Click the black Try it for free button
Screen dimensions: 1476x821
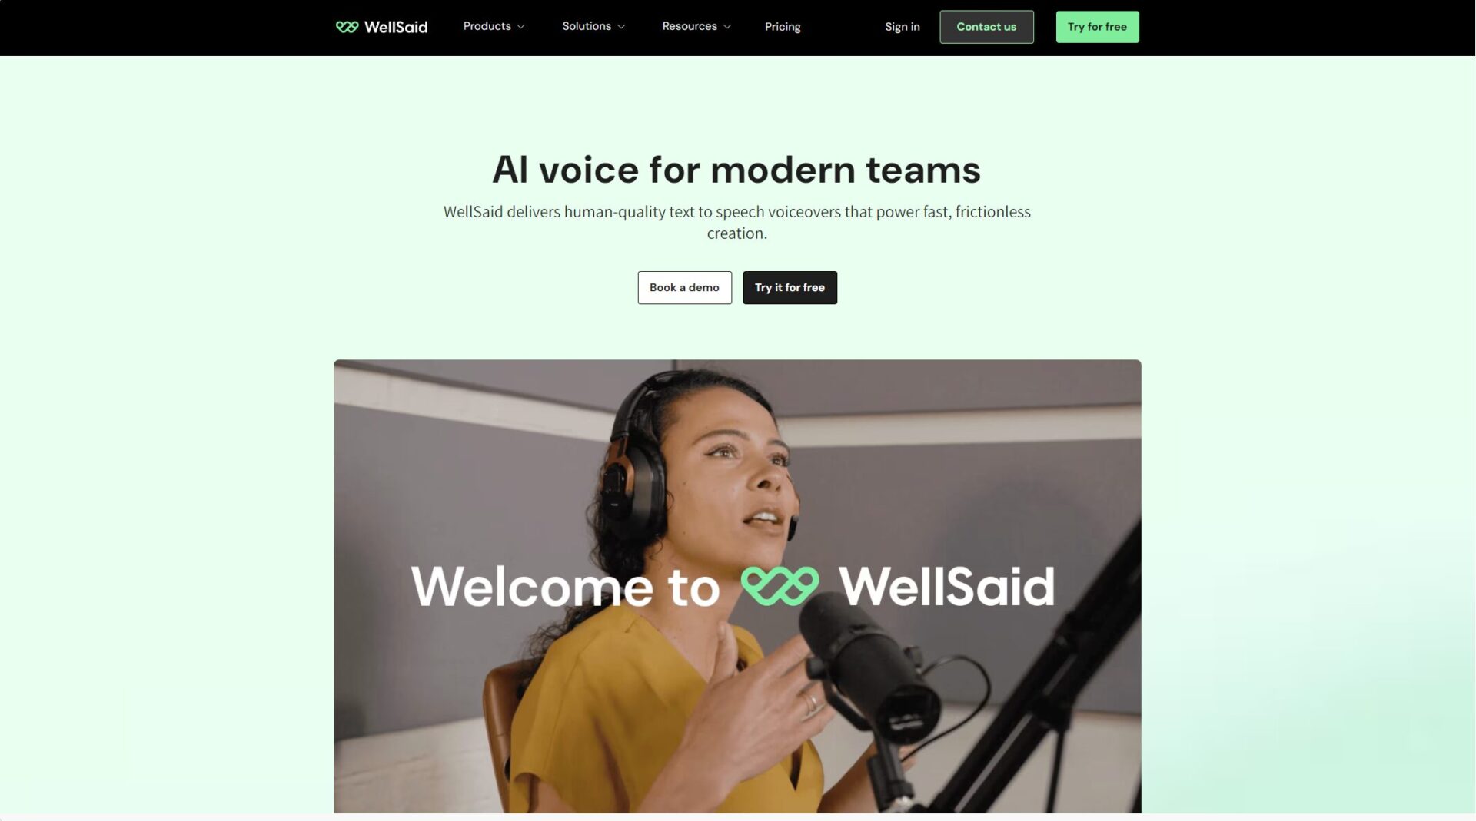pyautogui.click(x=790, y=287)
